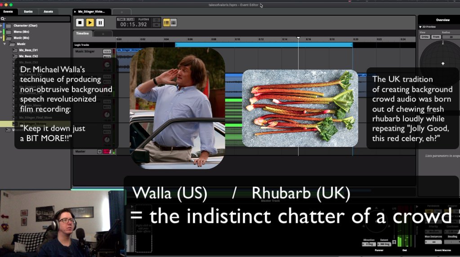
Task: Select the Music Stinger track header
Action: pyautogui.click(x=85, y=51)
